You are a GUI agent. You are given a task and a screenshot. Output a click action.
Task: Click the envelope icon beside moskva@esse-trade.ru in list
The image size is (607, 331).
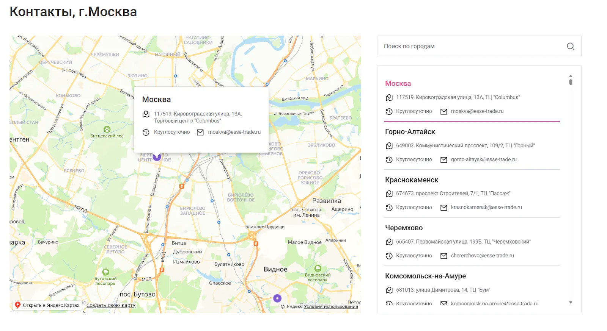(x=443, y=111)
